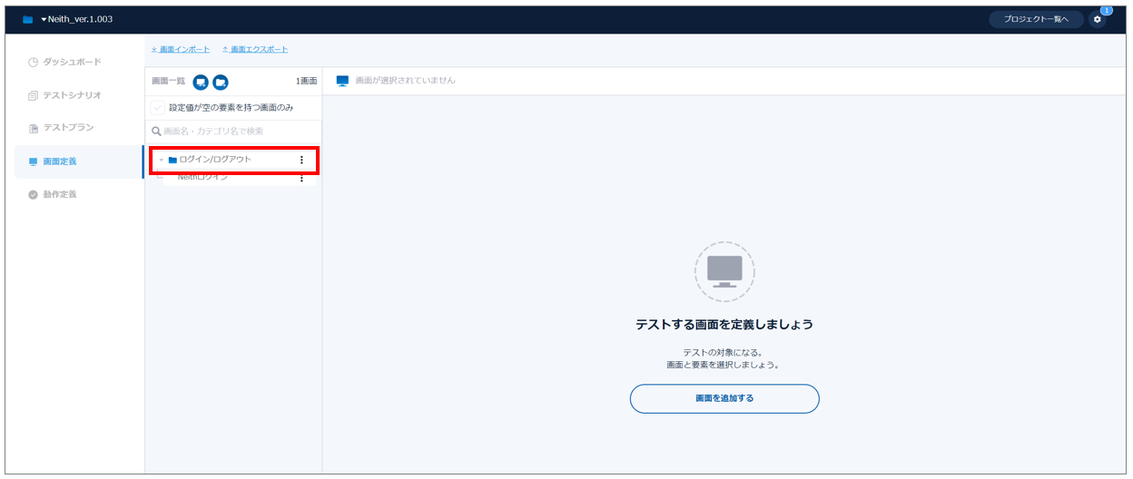Image resolution: width=1133 pixels, height=479 pixels.
Task: Collapse the ログイン/ログアウト folder arrow
Action: (x=162, y=161)
